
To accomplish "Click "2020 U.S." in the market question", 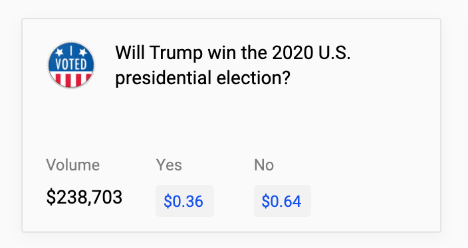I will (311, 52).
